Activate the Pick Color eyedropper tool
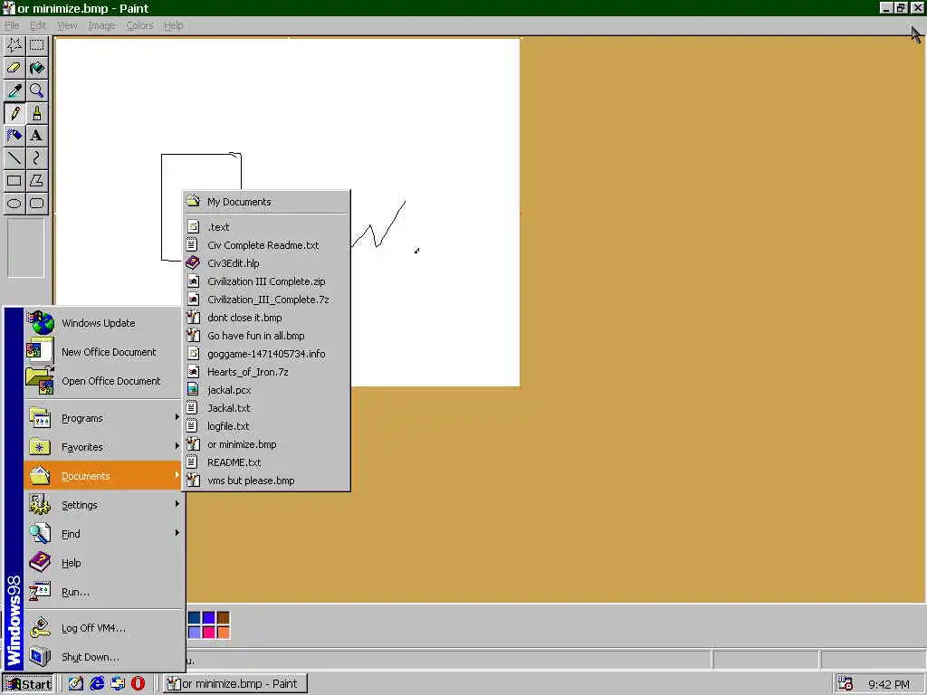This screenshot has height=695, width=927. point(14,90)
